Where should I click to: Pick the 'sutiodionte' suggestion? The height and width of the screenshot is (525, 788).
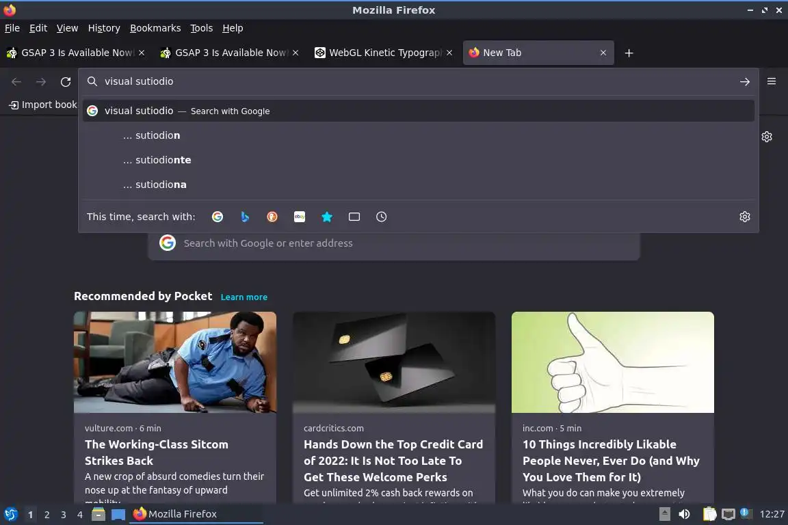point(418,160)
